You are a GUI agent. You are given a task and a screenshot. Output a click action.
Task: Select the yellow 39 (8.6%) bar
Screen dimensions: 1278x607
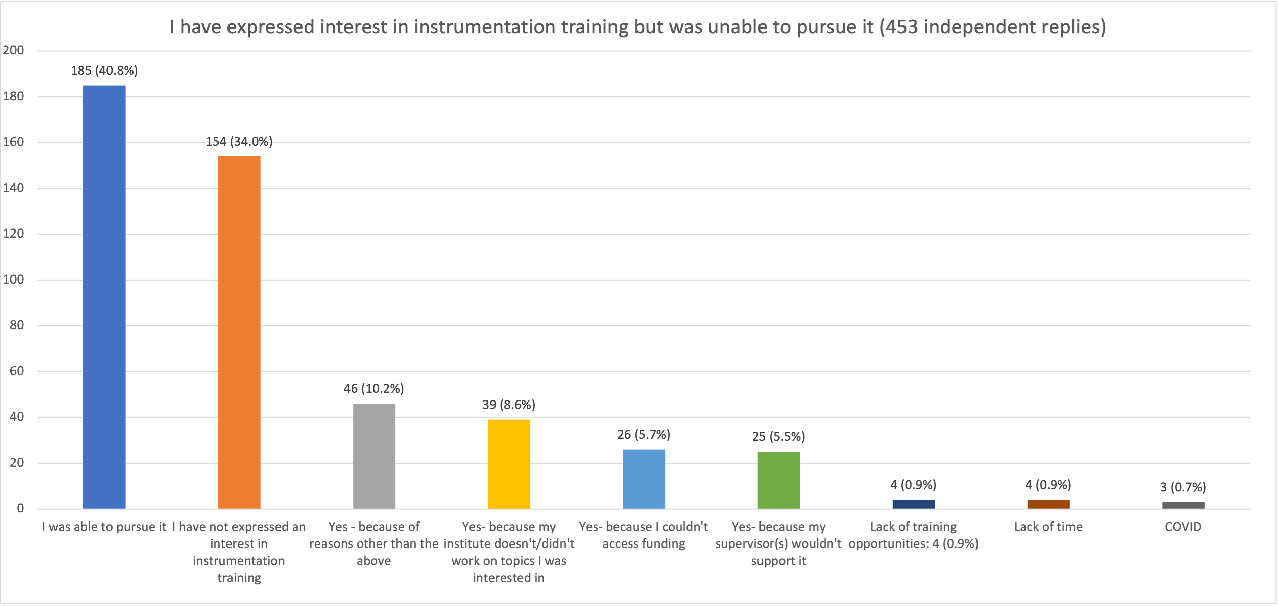pos(509,464)
